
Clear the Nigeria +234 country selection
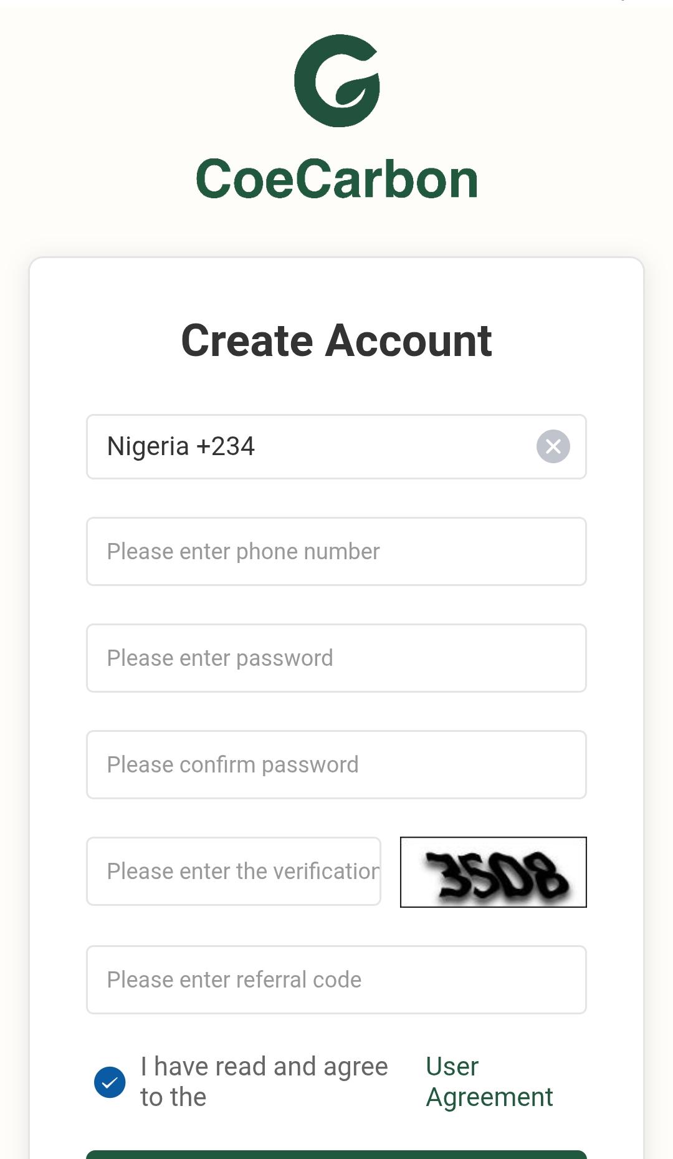[553, 446]
